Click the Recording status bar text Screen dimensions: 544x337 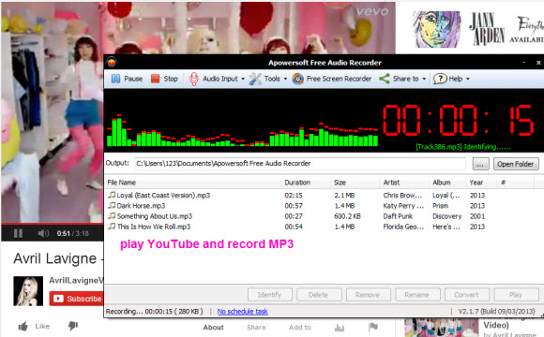click(x=155, y=312)
